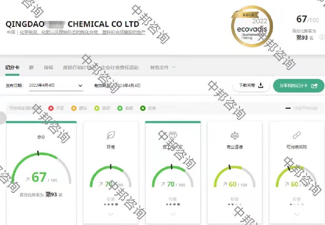This screenshot has height=225, width=325.
Task: Open the underlined industry category link under company name
Action: point(83,32)
